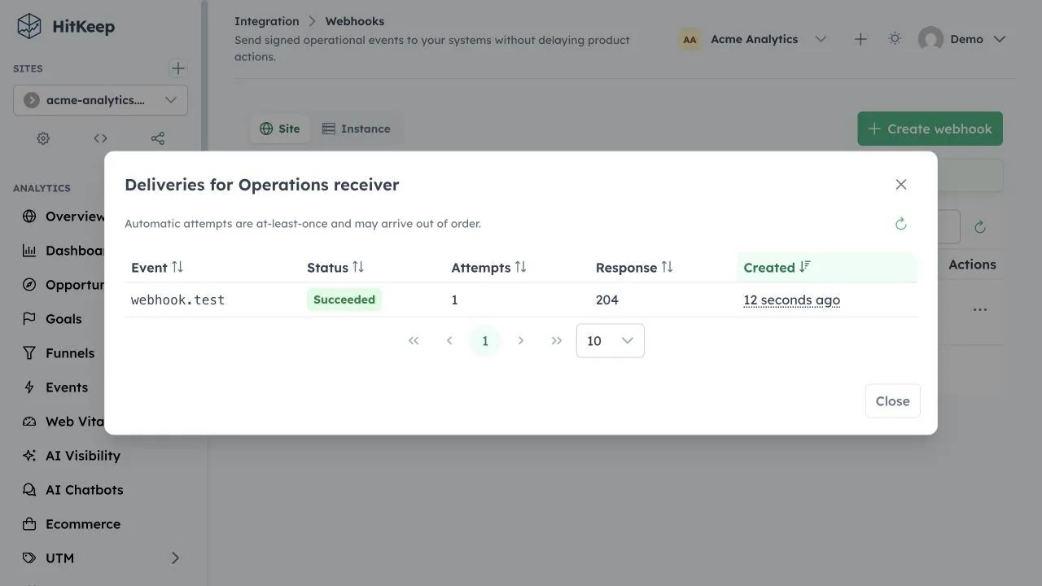Open acme-analytics site selector
Viewport: 1042px width, 586px height.
tap(100, 100)
